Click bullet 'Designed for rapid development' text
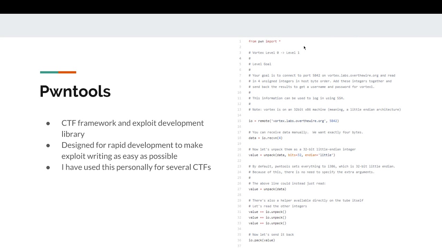Image resolution: width=442 pixels, height=248 pixels. 132,151
